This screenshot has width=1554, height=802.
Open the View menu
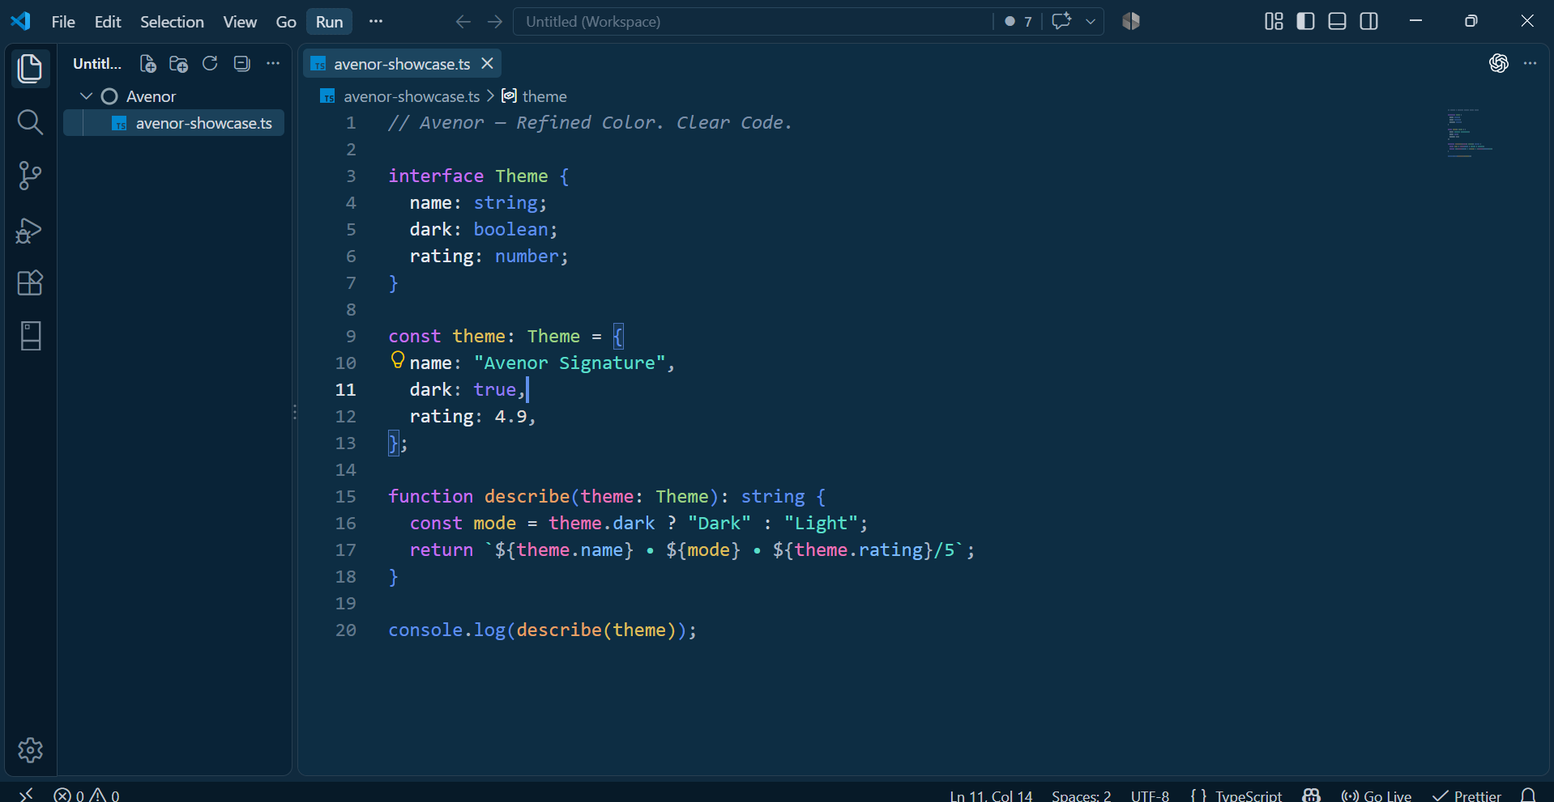(x=240, y=22)
